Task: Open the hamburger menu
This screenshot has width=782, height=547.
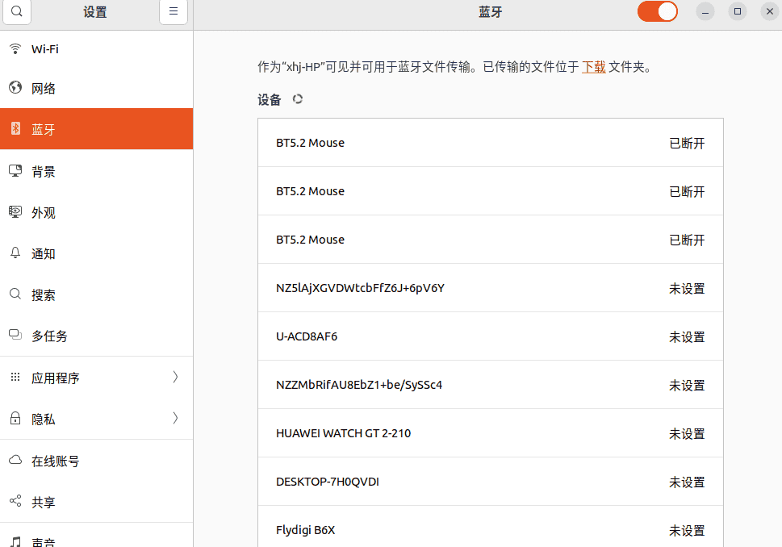Action: (x=173, y=11)
